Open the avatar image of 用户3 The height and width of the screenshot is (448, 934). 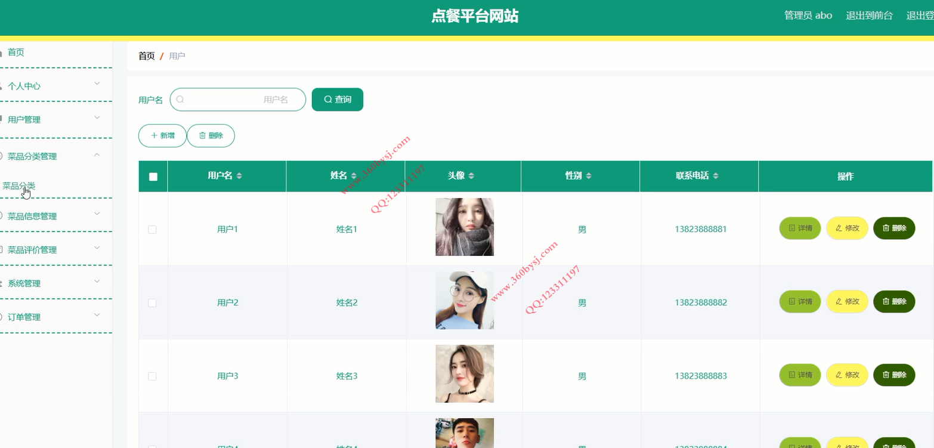pyautogui.click(x=465, y=373)
